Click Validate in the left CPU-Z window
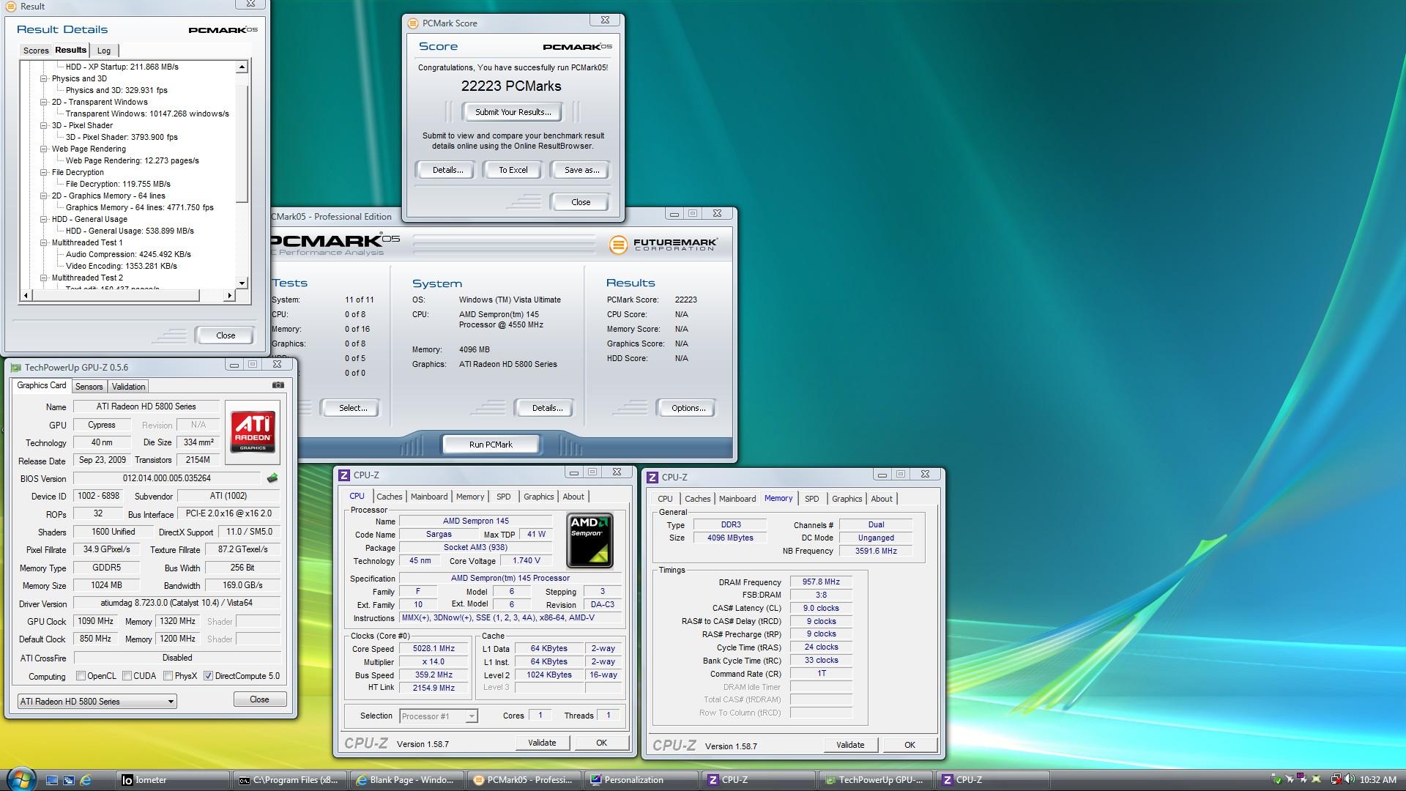1406x791 pixels. (542, 743)
